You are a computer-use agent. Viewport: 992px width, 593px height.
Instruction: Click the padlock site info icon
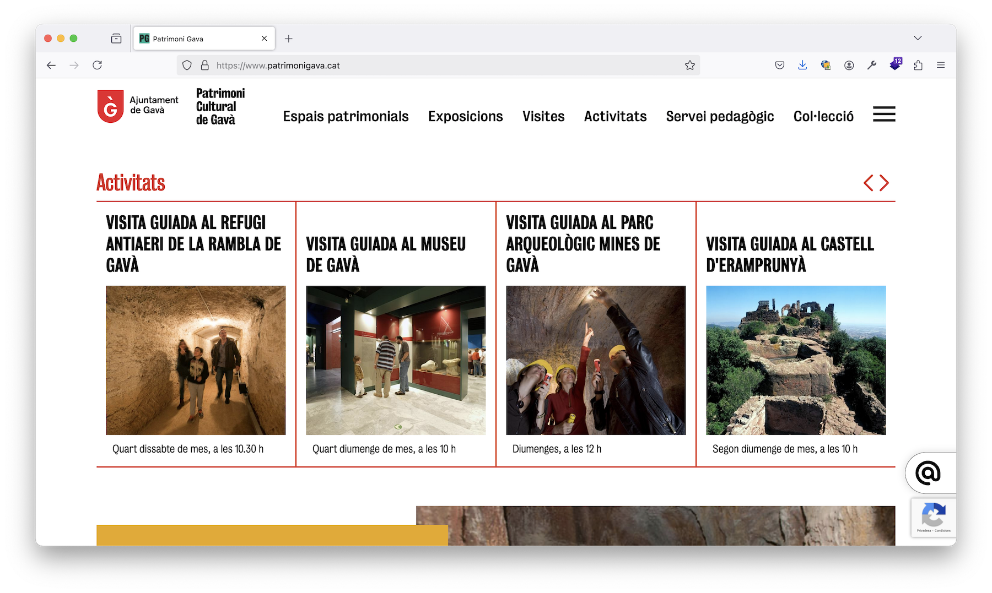coord(204,66)
